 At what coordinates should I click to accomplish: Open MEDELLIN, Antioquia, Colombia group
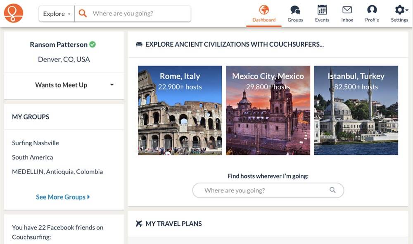point(57,172)
